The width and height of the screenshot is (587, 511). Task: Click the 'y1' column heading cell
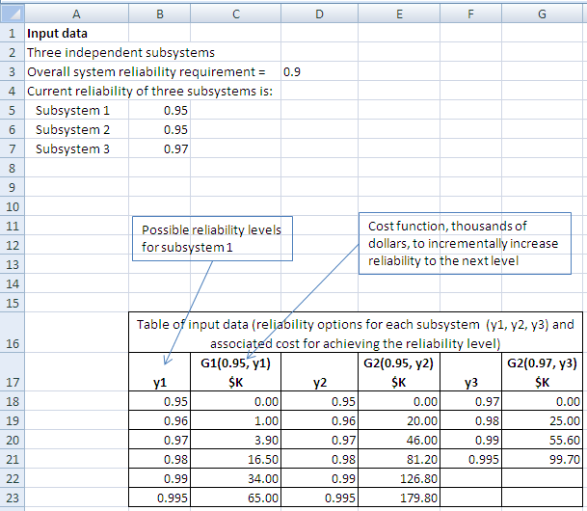pyautogui.click(x=159, y=372)
